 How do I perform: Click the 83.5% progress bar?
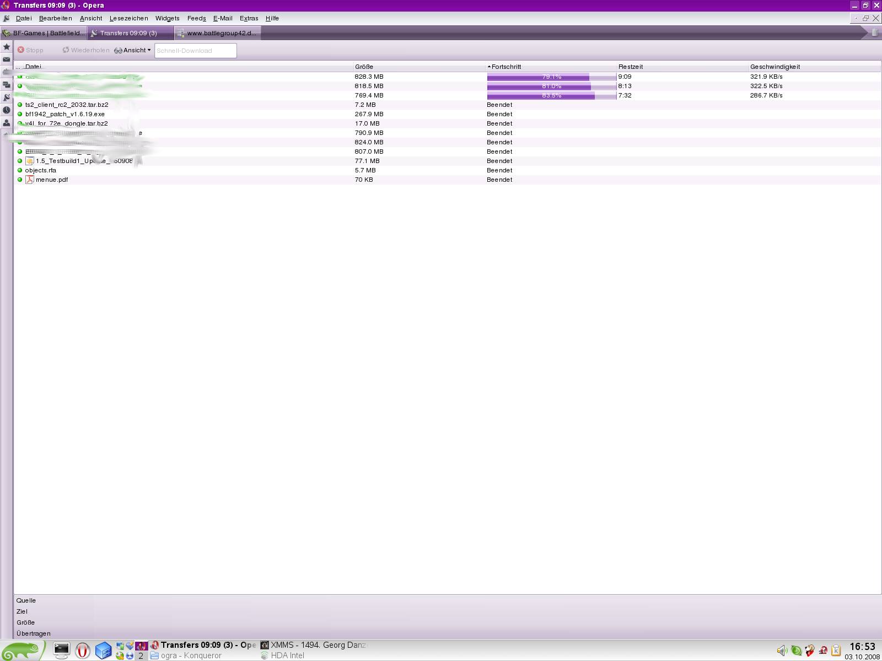click(x=551, y=96)
